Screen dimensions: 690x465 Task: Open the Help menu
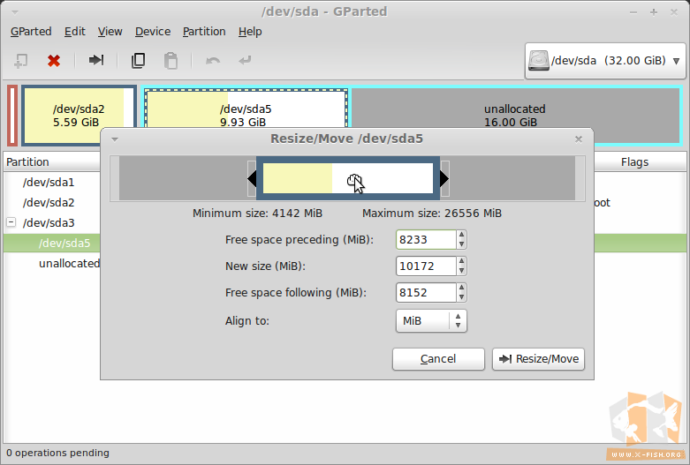(250, 32)
